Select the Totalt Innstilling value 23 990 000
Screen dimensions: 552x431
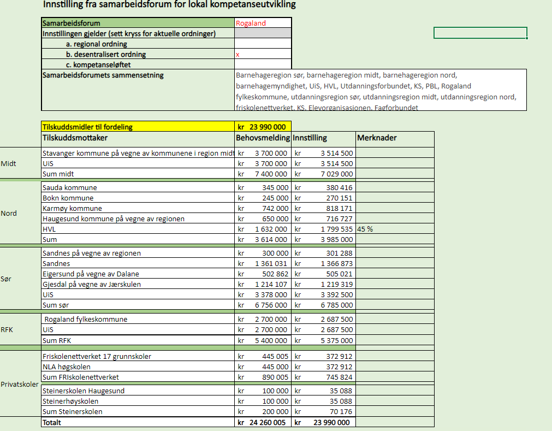point(323,422)
